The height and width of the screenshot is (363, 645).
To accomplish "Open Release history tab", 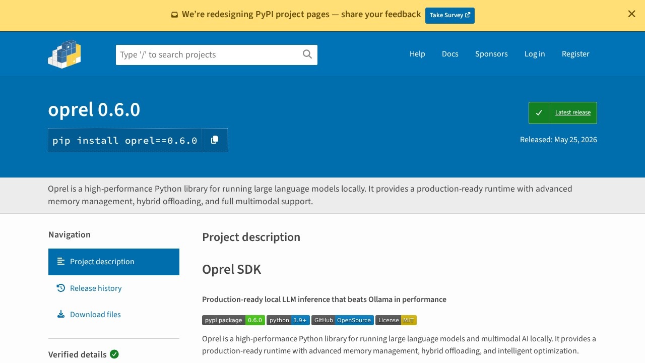I will coord(114,288).
